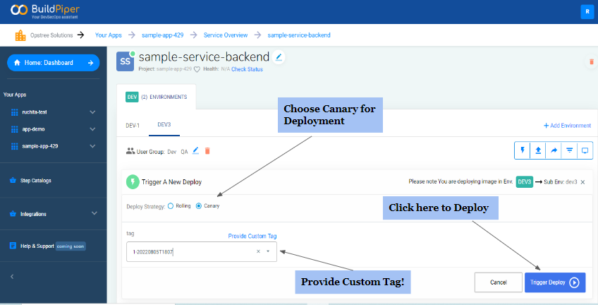Expand the Integrations section
Viewport: 598px width, 305px height.
tap(94, 213)
